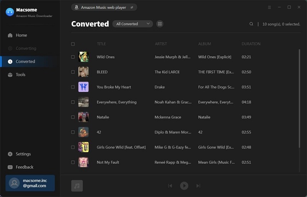307x197 pixels.
Task: Open the macsome.inc@gmail.com account panel
Action: coord(30,183)
